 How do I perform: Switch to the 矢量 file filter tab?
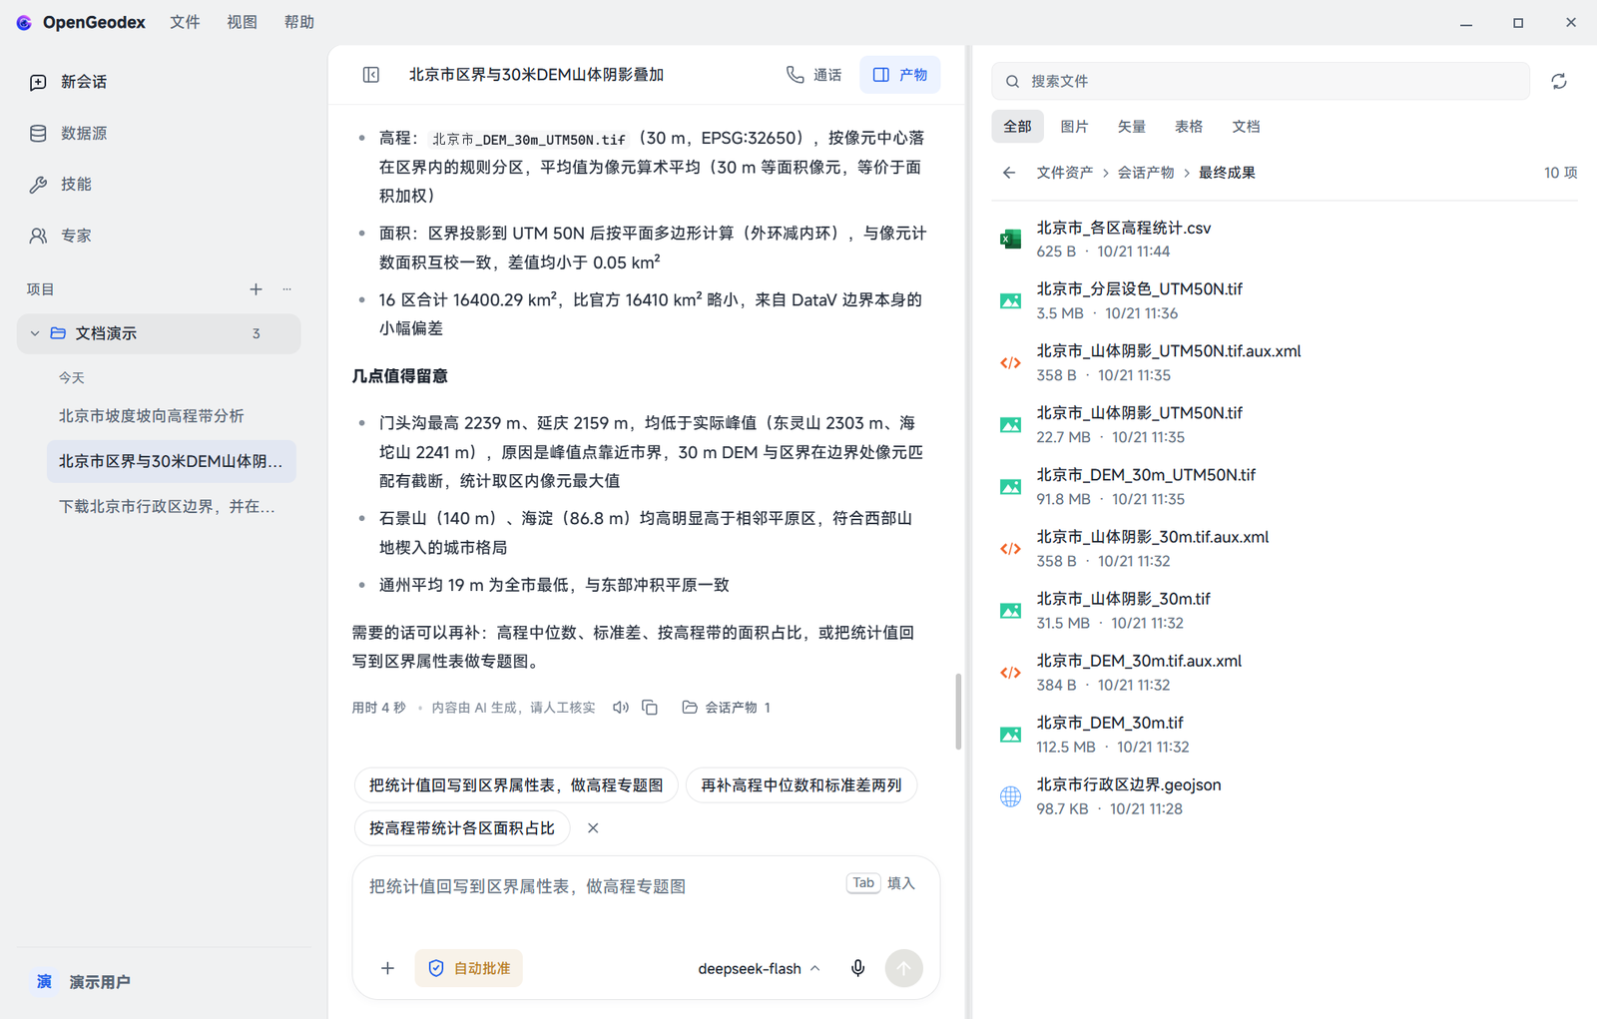point(1131,127)
